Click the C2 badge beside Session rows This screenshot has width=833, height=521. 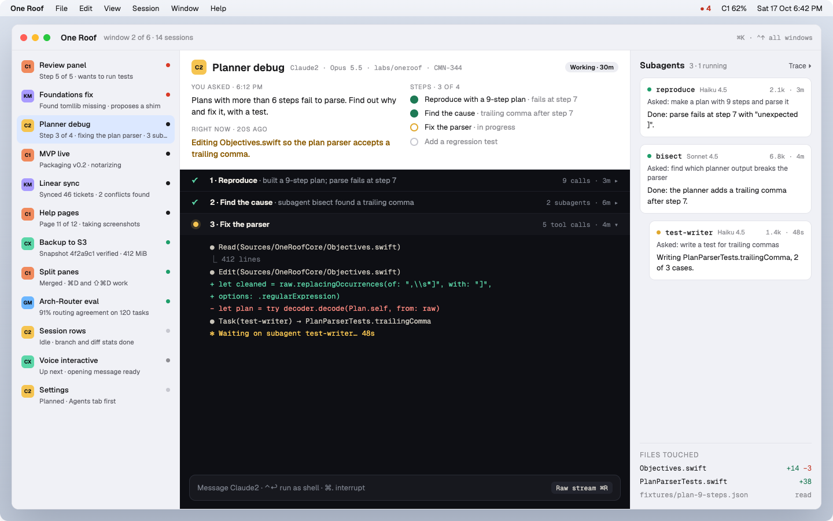coord(28,332)
